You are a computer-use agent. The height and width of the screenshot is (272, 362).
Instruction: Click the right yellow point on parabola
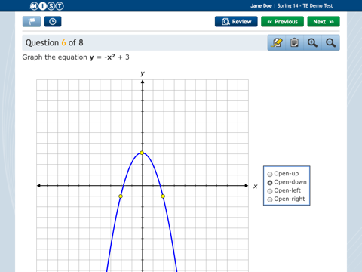[x=163, y=196]
